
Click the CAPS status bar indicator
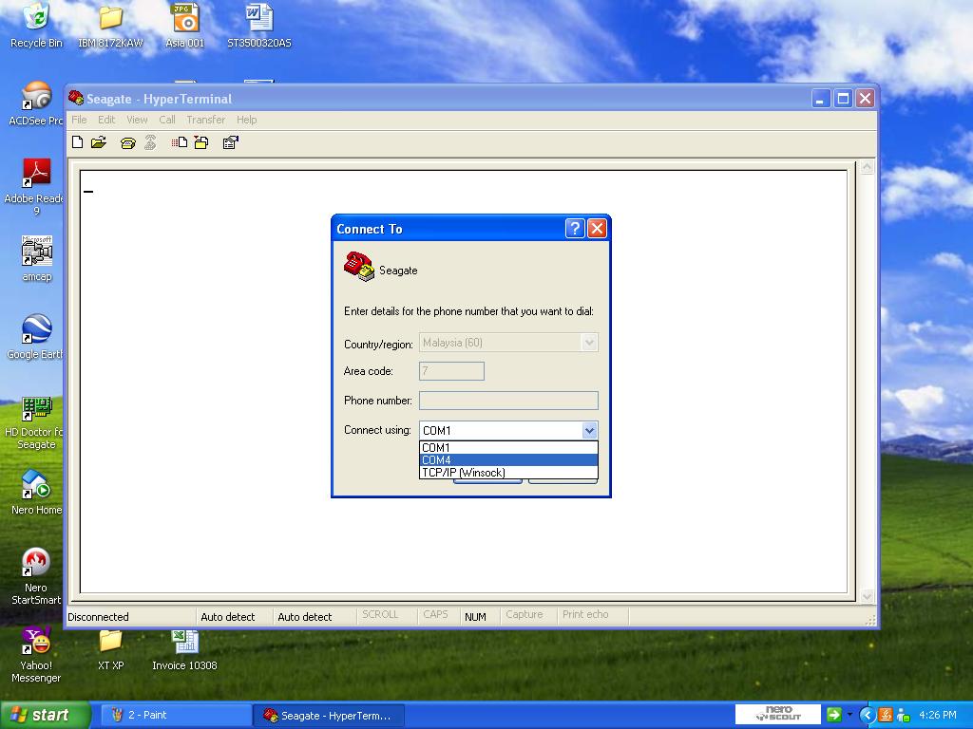tap(435, 614)
